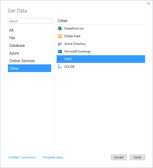
Task: Show the Online Services category
Action: pos(22,61)
